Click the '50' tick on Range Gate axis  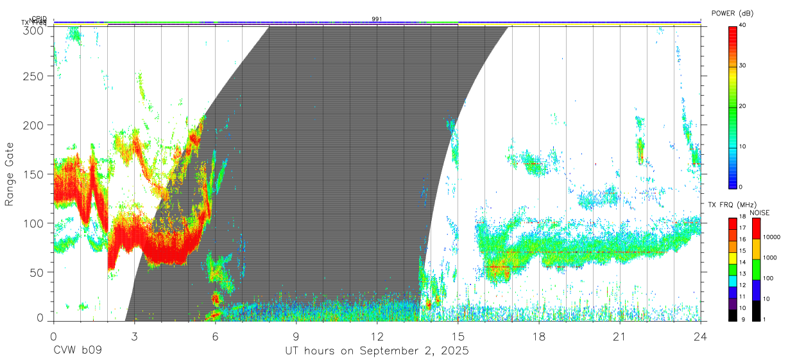pos(37,272)
